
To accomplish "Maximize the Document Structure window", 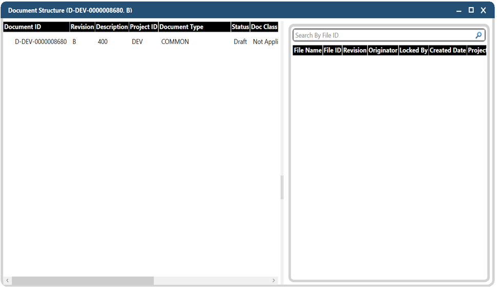I will tap(471, 10).
